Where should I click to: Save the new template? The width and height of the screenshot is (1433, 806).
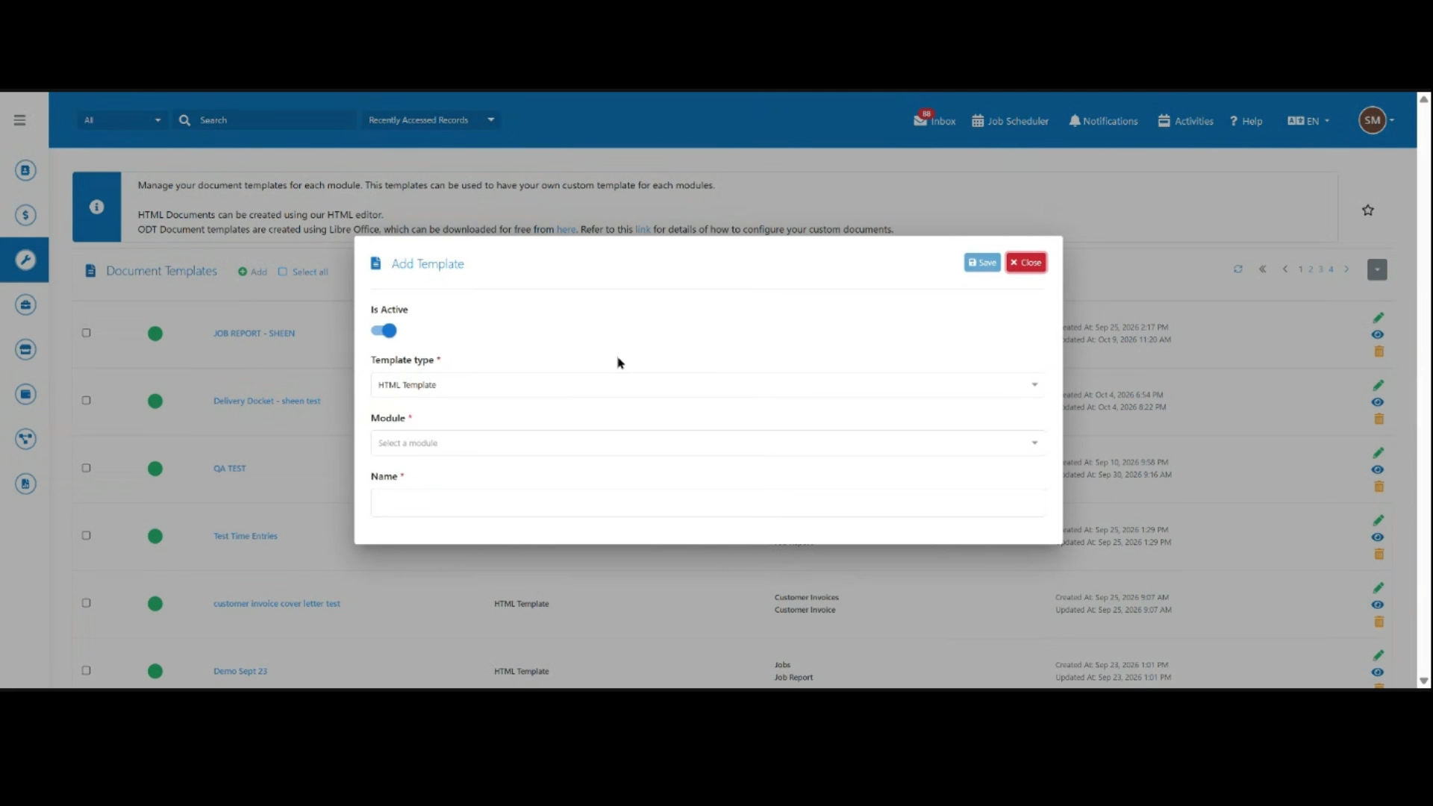[982, 263]
